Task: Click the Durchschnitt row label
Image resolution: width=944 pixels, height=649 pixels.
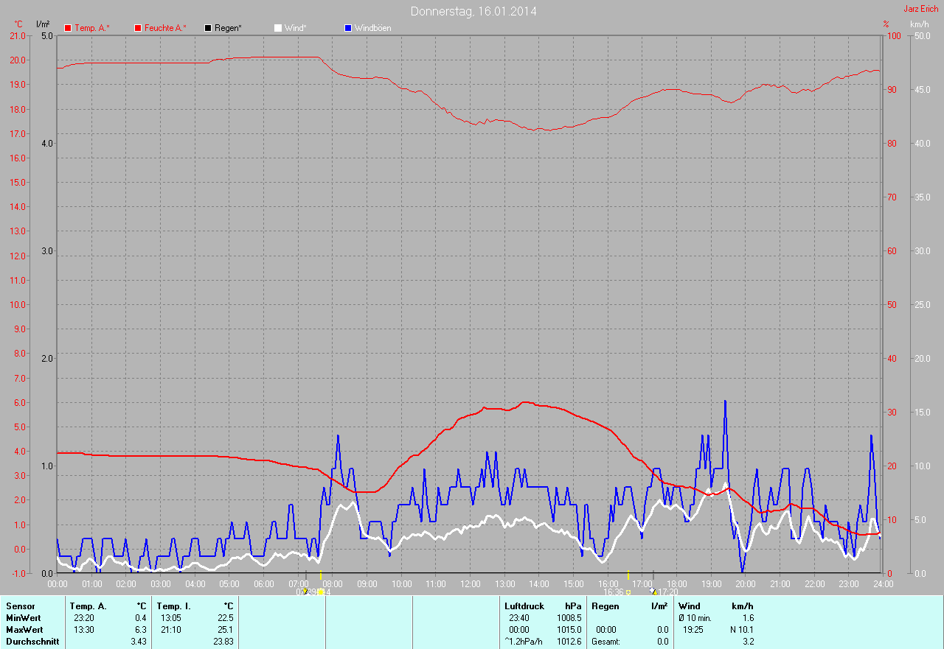Action: (x=32, y=642)
